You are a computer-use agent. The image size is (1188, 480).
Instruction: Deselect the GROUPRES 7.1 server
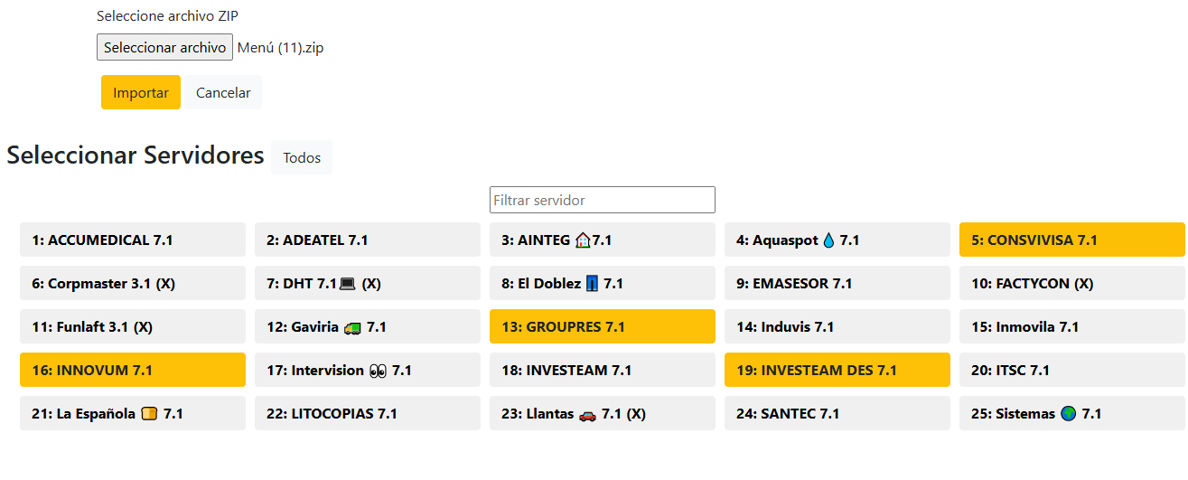tap(602, 327)
